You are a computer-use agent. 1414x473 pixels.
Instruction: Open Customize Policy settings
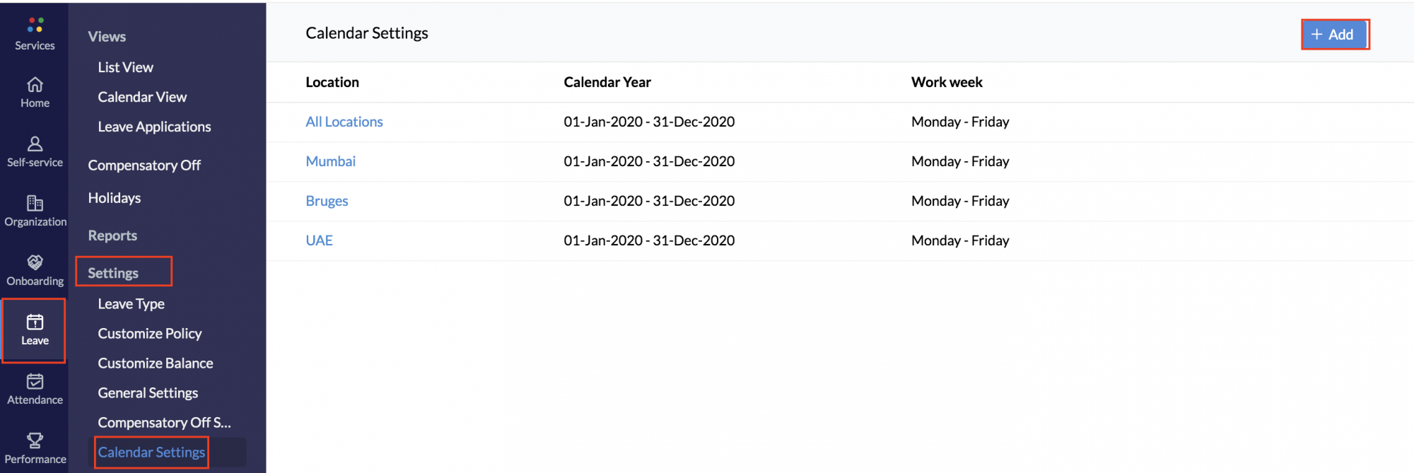click(150, 333)
